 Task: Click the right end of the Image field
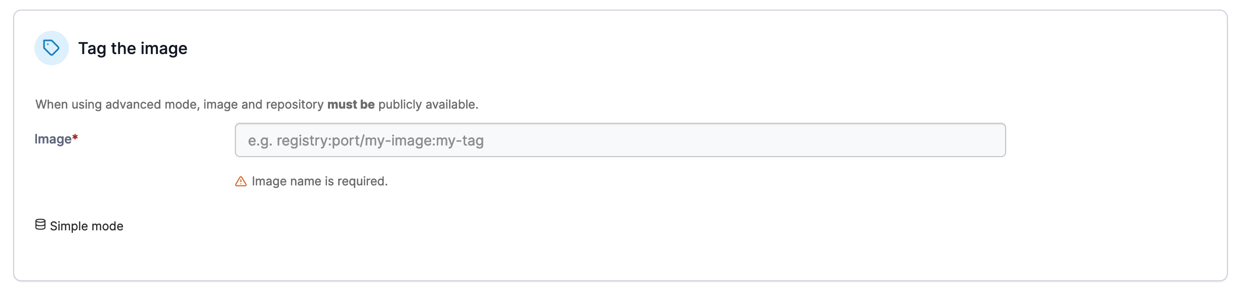point(987,140)
